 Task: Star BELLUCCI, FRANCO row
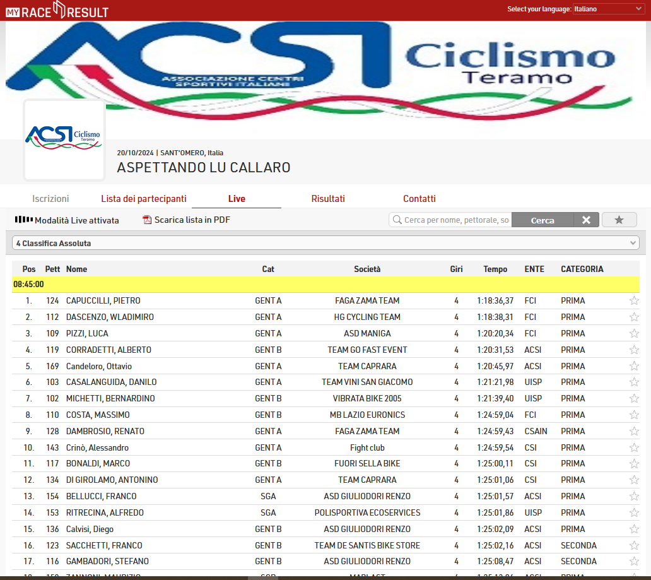634,496
